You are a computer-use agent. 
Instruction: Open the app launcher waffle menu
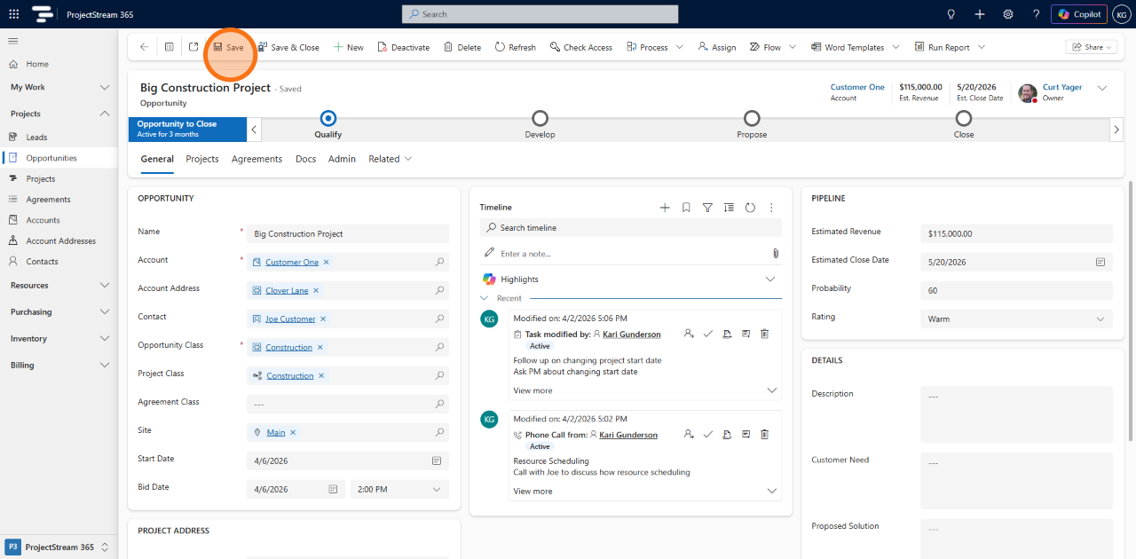tap(13, 14)
